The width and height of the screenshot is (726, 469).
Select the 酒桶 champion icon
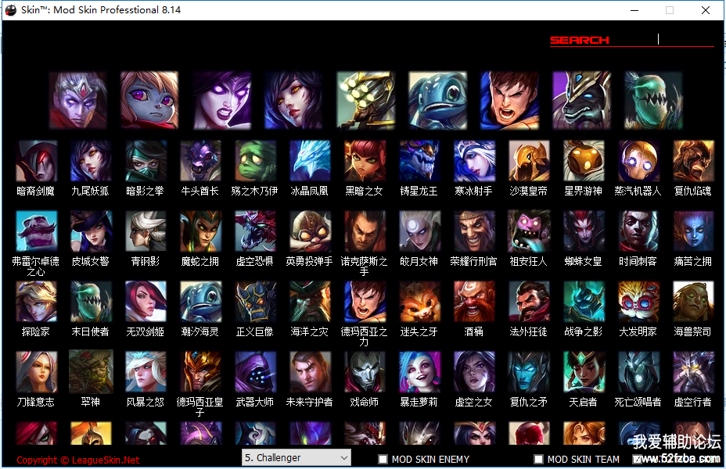point(474,302)
